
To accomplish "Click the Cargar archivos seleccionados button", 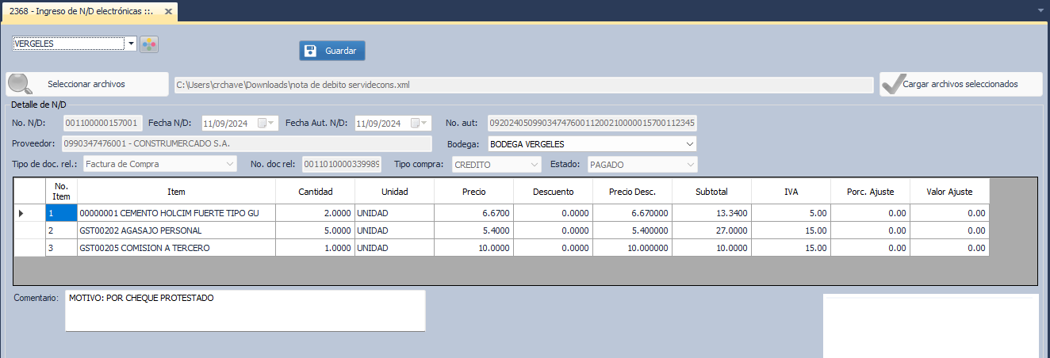I will [x=959, y=84].
